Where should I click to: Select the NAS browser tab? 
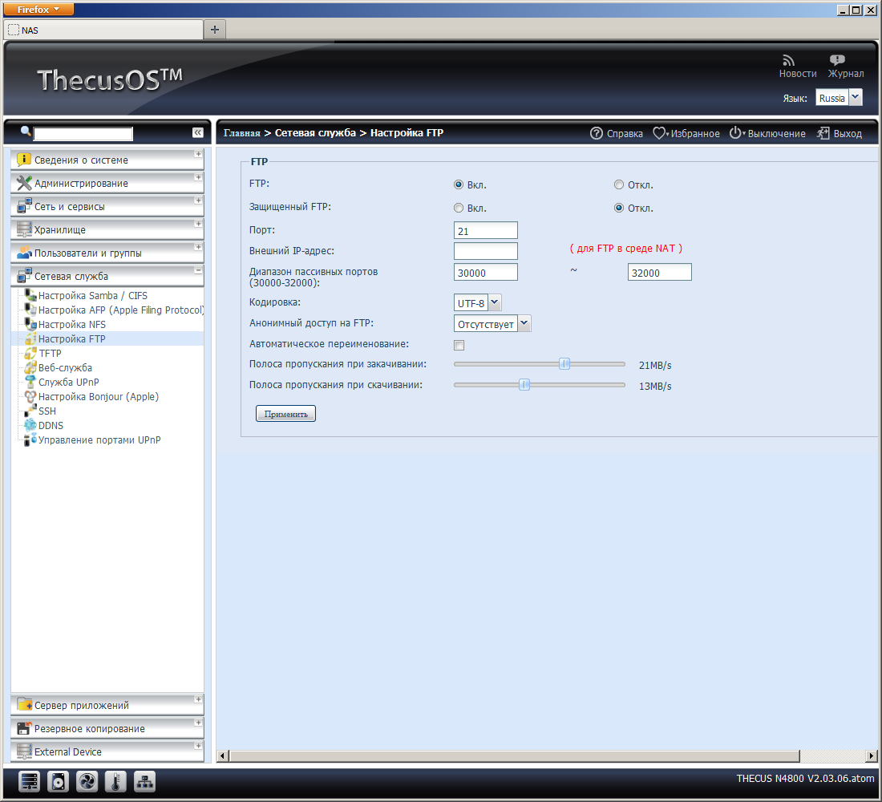103,30
